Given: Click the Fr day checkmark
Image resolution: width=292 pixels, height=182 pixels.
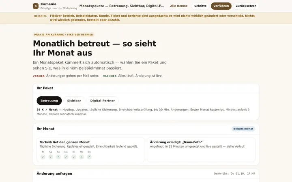Looking at the screenshot, I should pos(43,157).
